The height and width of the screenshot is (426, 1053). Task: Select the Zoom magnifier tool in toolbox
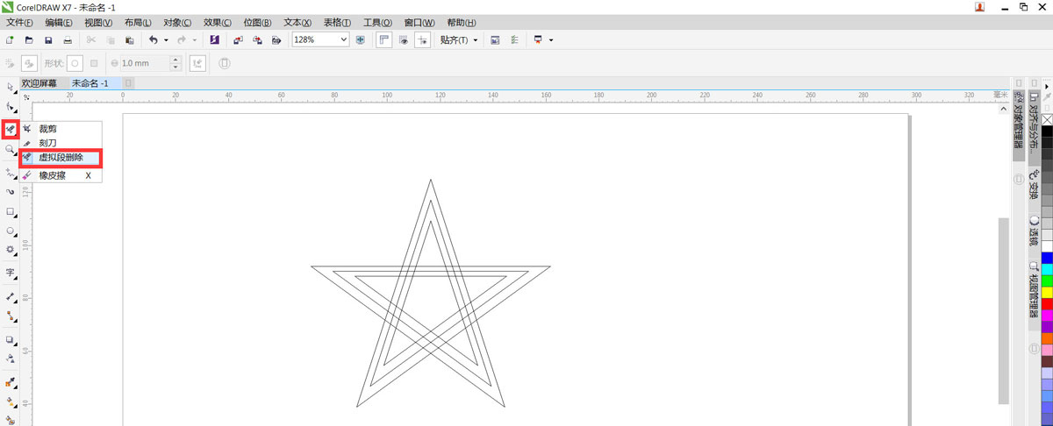(x=10, y=149)
